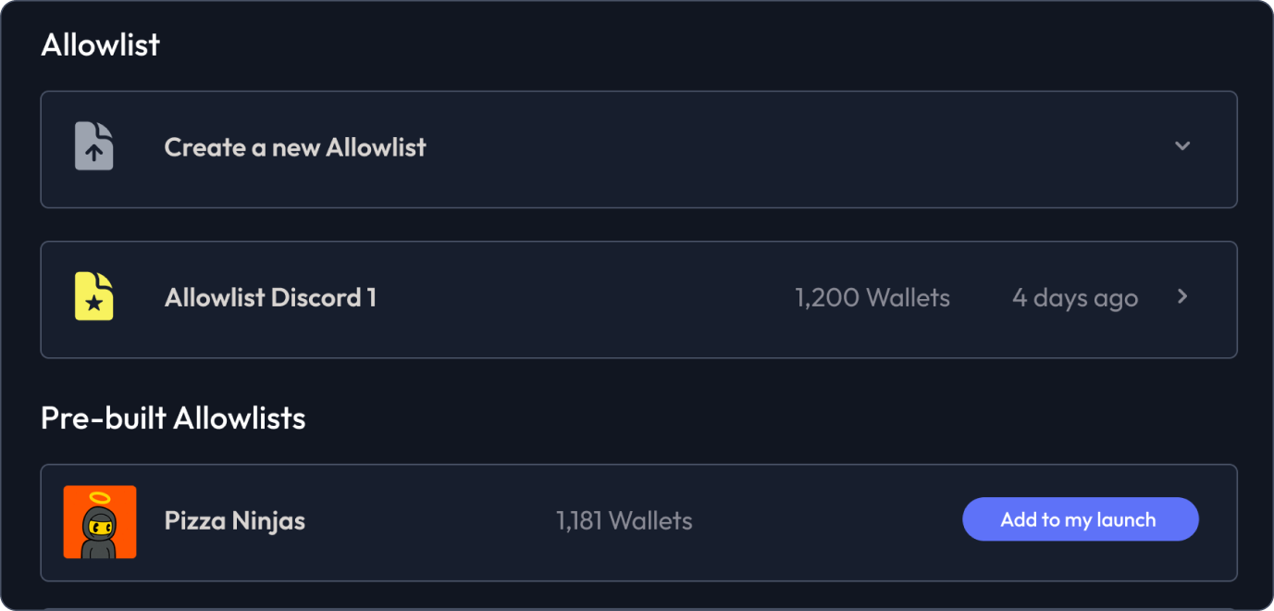Click the word Wallets beside 1,200
Viewport: 1274px width, 611px height.
coord(907,298)
